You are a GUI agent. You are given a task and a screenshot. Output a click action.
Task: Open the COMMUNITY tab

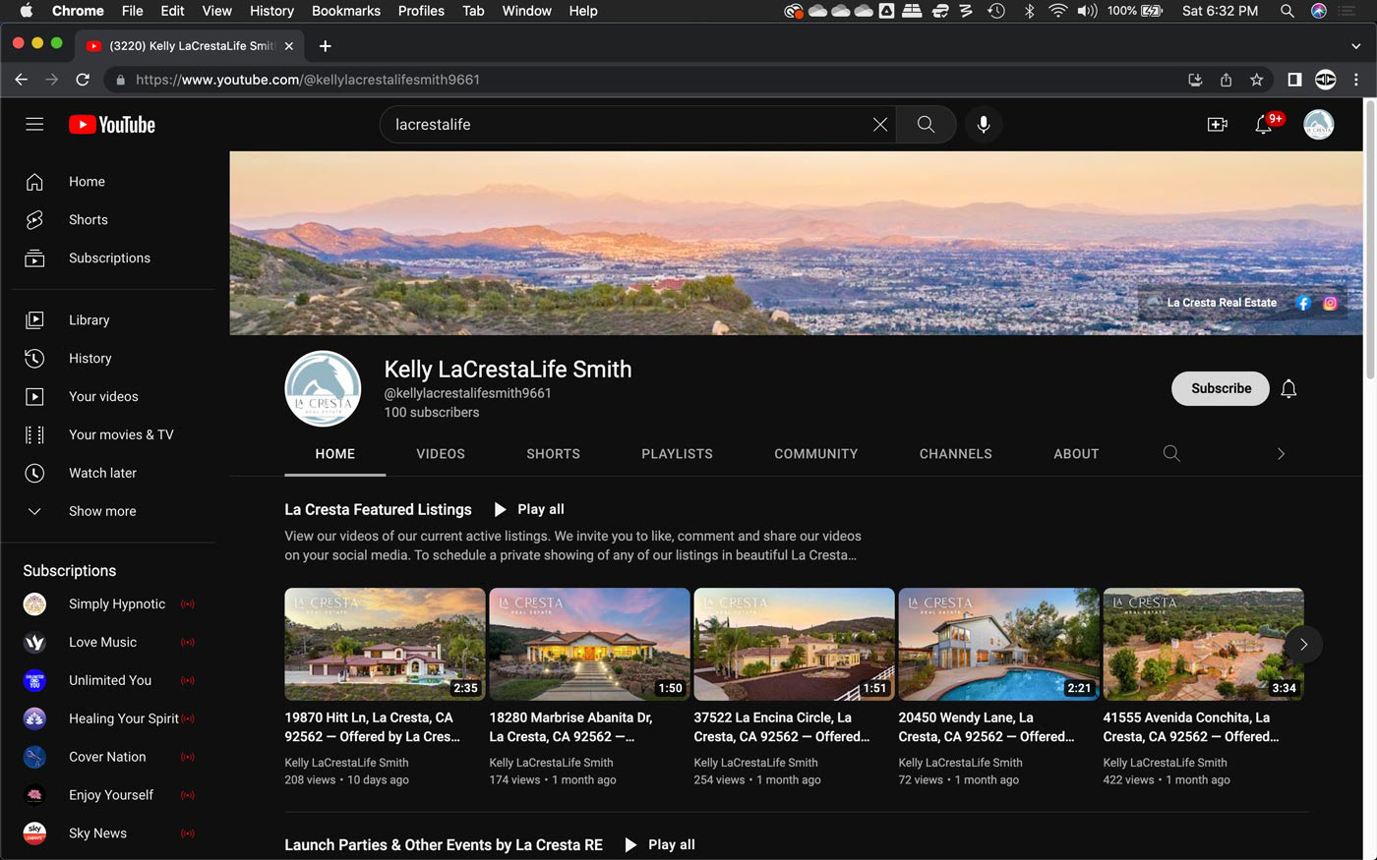tap(815, 454)
